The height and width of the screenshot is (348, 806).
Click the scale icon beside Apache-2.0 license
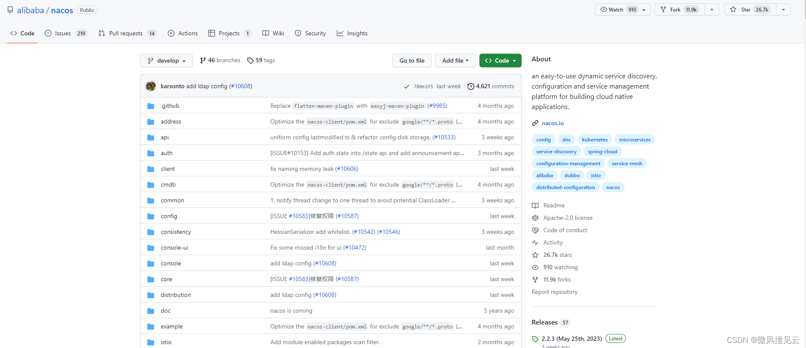(x=535, y=218)
